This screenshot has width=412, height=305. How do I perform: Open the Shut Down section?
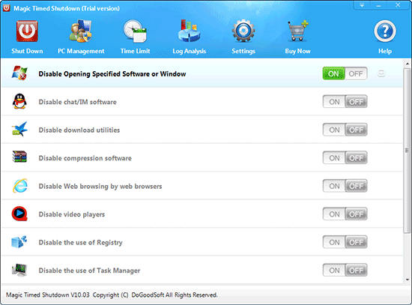click(x=27, y=37)
